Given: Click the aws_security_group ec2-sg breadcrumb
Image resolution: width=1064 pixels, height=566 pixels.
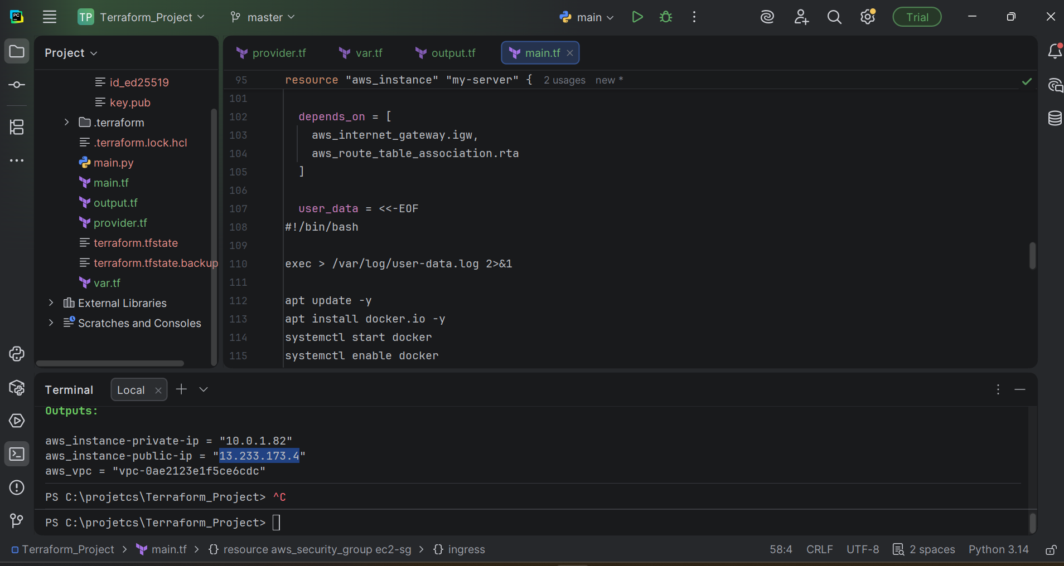Looking at the screenshot, I should [x=310, y=550].
